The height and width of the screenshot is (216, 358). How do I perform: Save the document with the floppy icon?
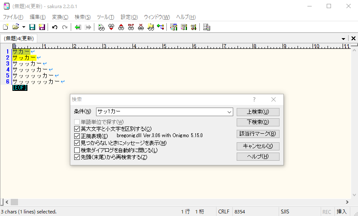point(32,27)
